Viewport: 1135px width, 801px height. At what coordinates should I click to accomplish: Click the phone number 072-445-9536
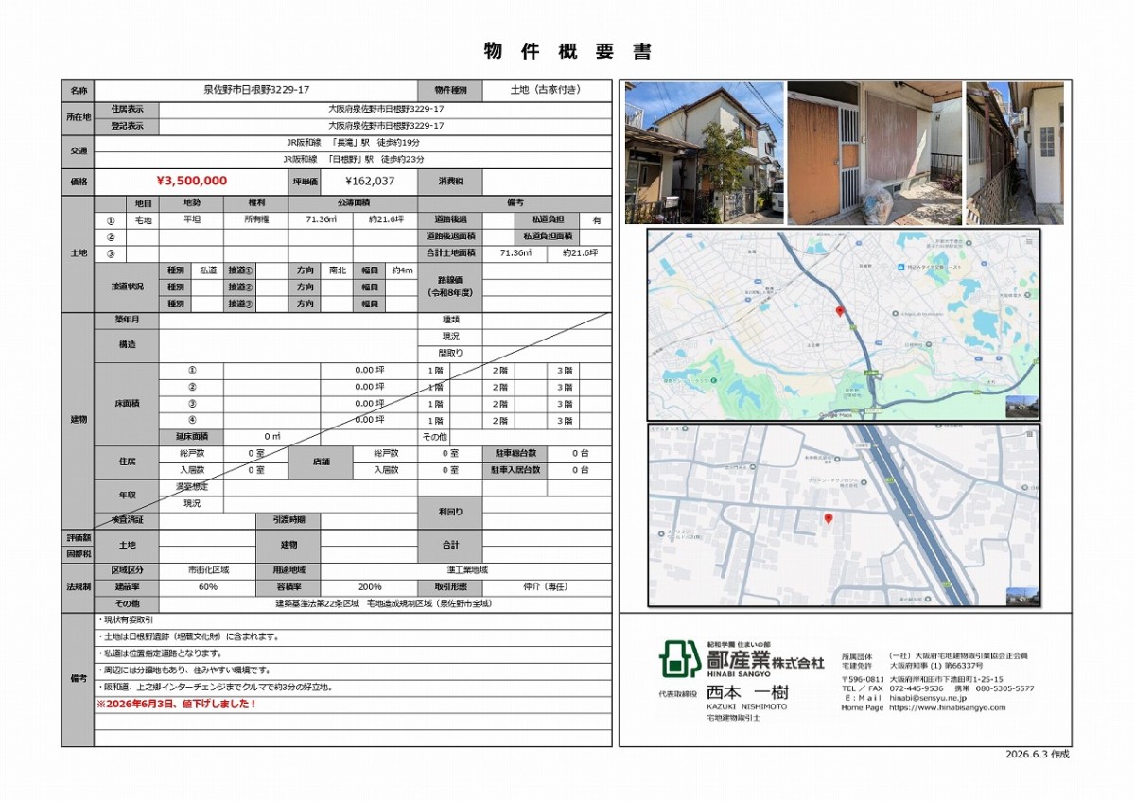coord(917,688)
